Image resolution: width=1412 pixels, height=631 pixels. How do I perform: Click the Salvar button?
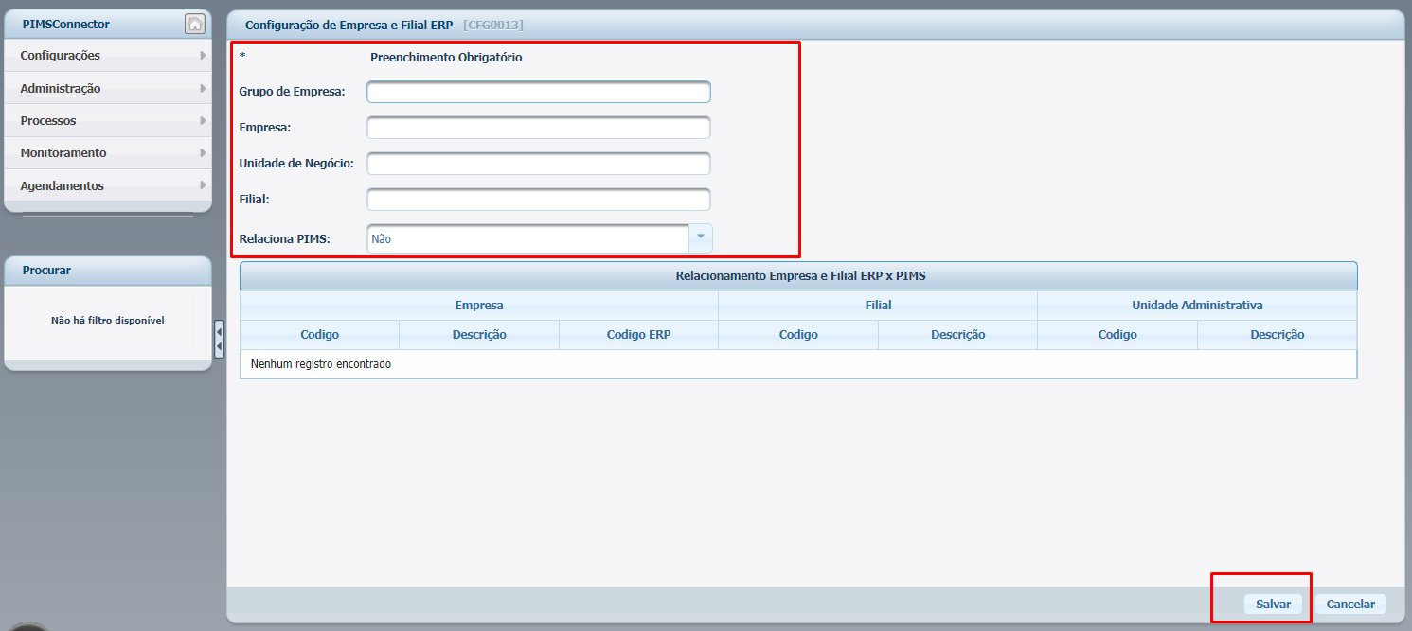pyautogui.click(x=1273, y=604)
